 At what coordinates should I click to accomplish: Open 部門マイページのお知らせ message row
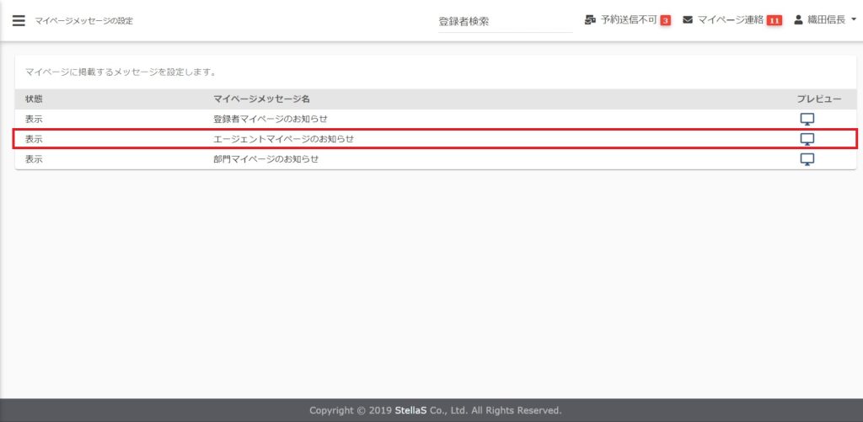click(x=266, y=159)
